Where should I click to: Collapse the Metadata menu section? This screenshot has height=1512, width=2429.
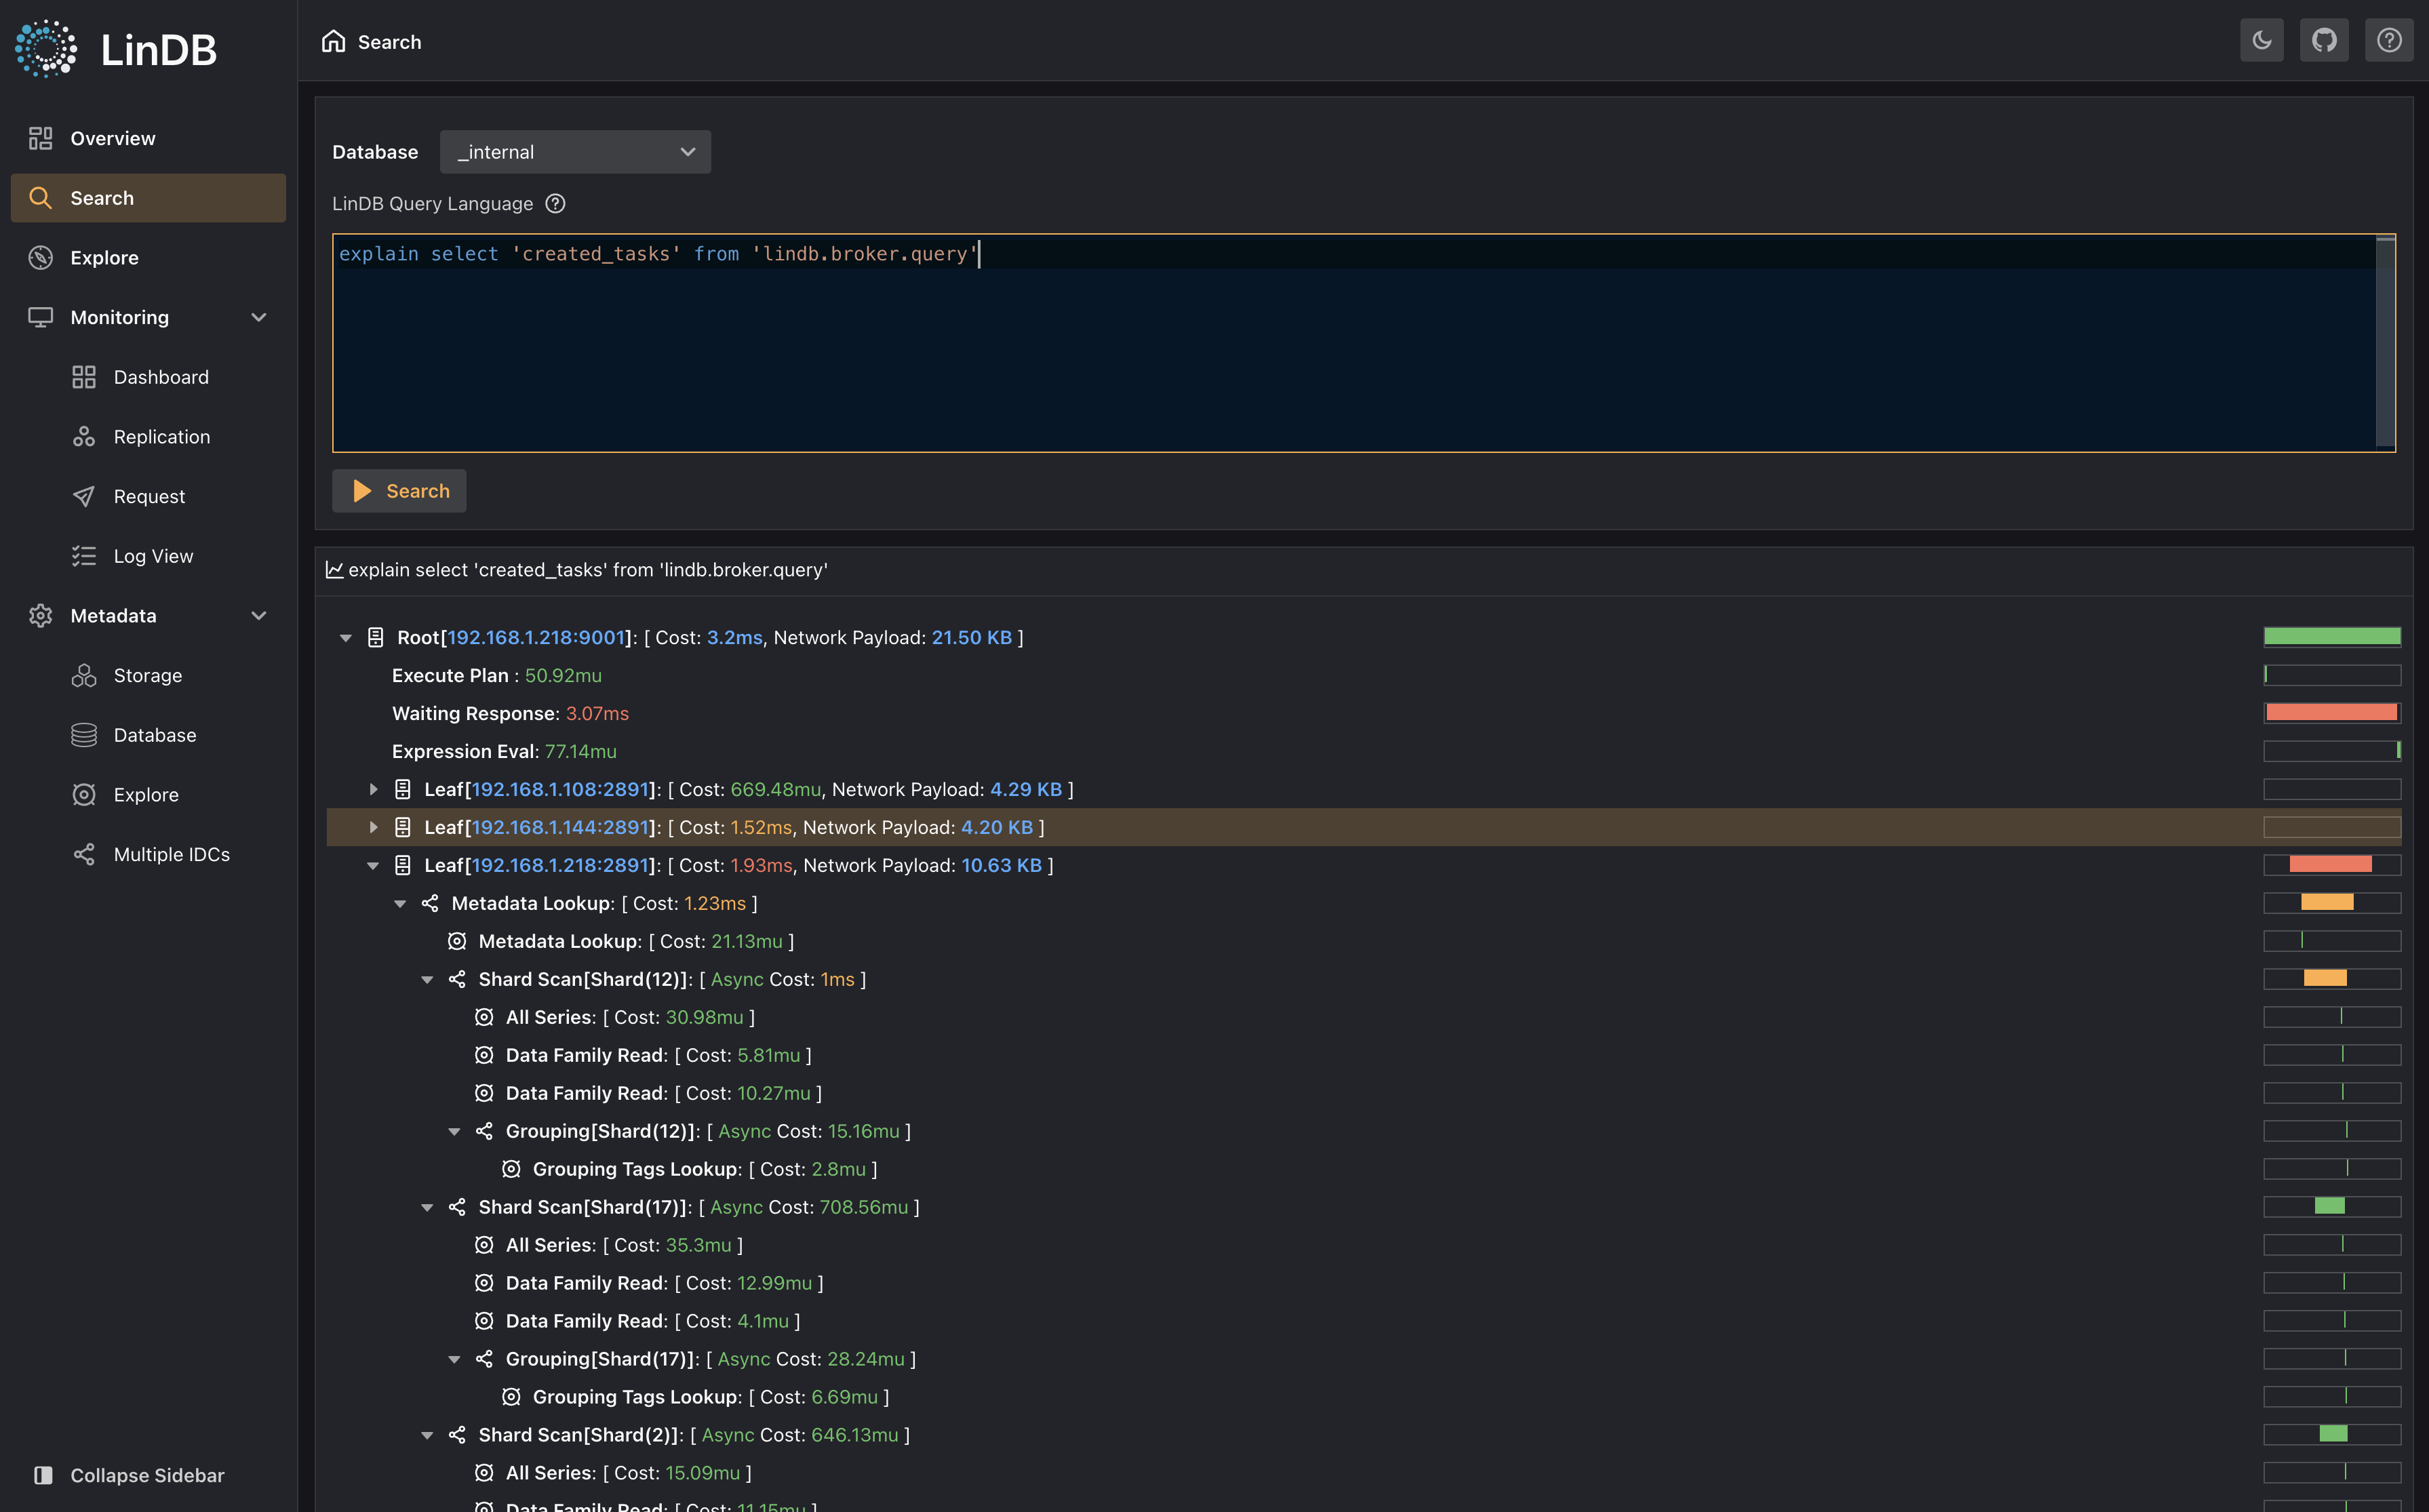[258, 616]
